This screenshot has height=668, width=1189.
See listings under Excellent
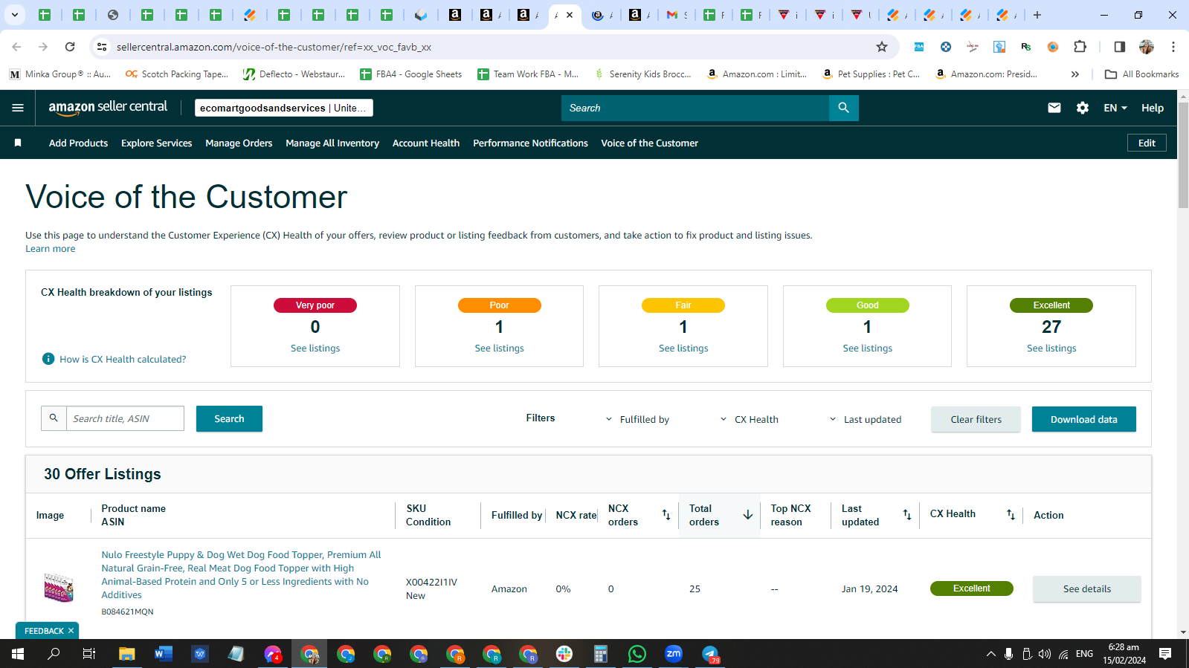click(1051, 348)
